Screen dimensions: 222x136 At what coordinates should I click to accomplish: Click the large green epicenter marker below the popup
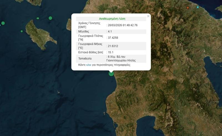pos(111,73)
